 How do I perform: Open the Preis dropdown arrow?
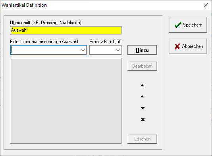coord(118,50)
